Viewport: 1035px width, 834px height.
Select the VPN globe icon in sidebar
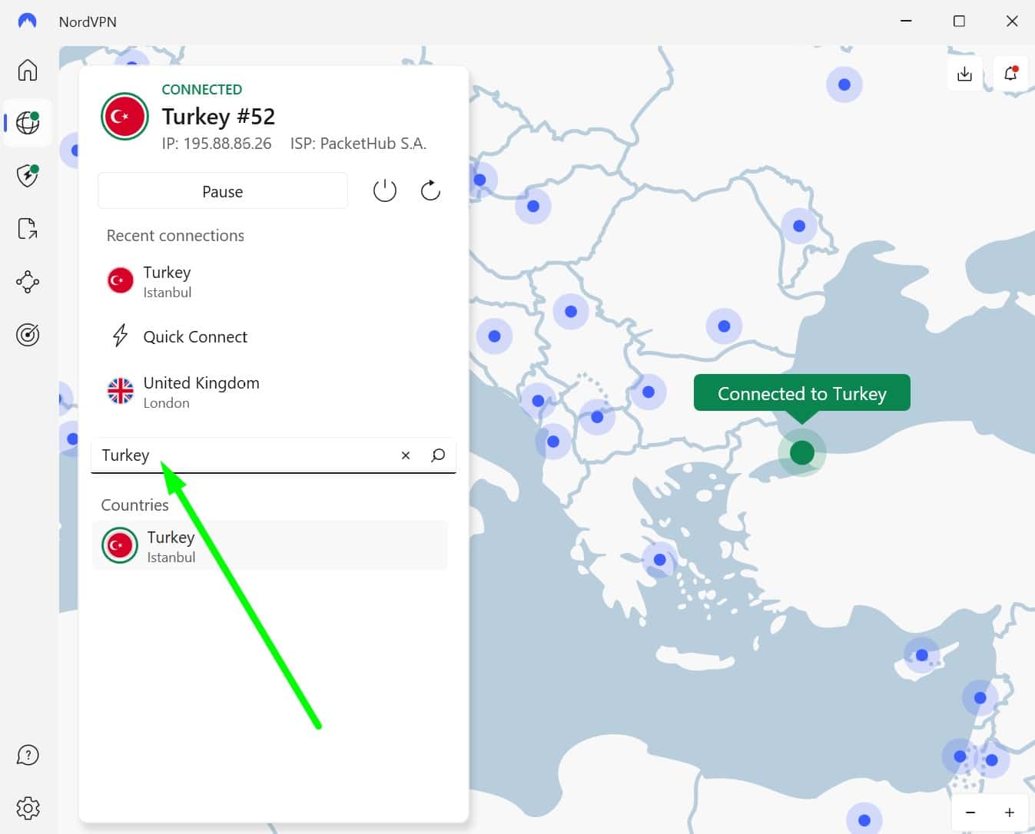click(x=28, y=123)
